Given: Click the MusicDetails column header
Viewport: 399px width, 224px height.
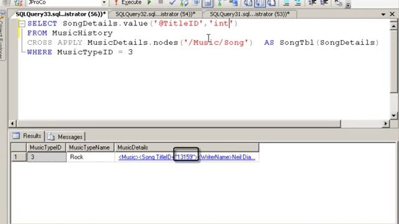Looking at the screenshot, I should (186, 147).
